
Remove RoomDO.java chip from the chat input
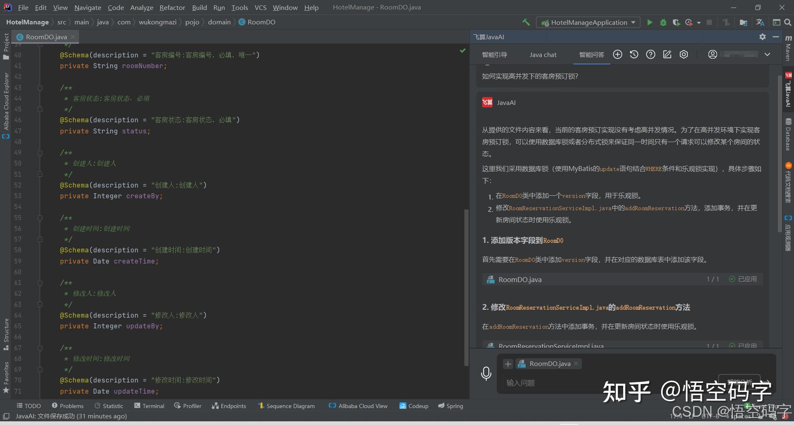point(576,363)
